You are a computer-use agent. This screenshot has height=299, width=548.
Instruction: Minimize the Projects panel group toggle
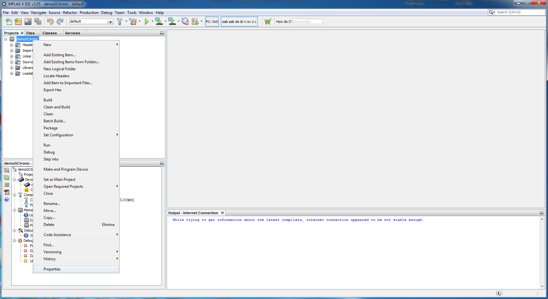[x=162, y=33]
